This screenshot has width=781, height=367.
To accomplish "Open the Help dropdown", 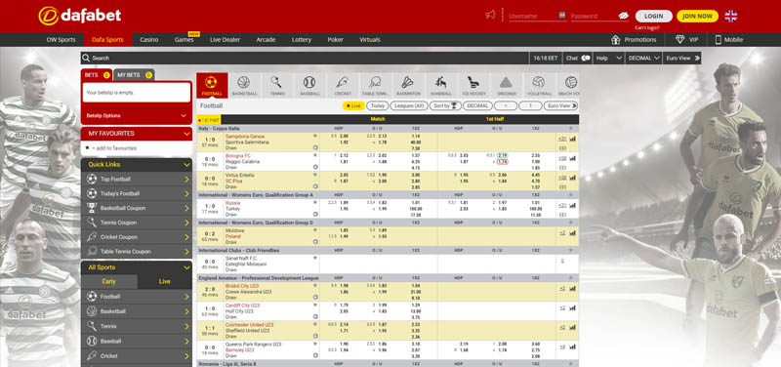I will [x=609, y=58].
